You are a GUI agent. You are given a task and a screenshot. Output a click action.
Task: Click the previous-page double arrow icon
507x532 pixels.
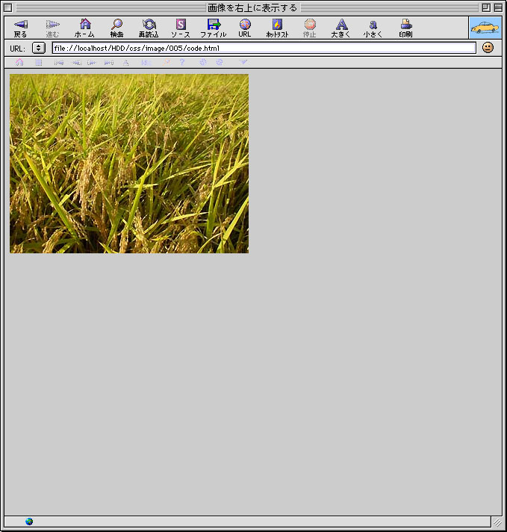(77, 63)
